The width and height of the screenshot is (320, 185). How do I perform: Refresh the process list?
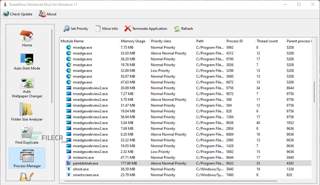click(x=183, y=29)
